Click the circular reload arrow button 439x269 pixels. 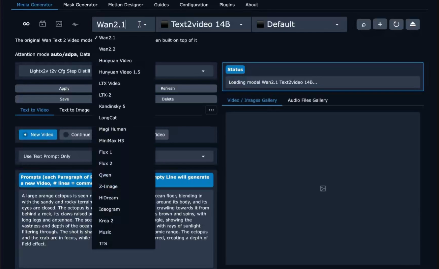pyautogui.click(x=396, y=24)
